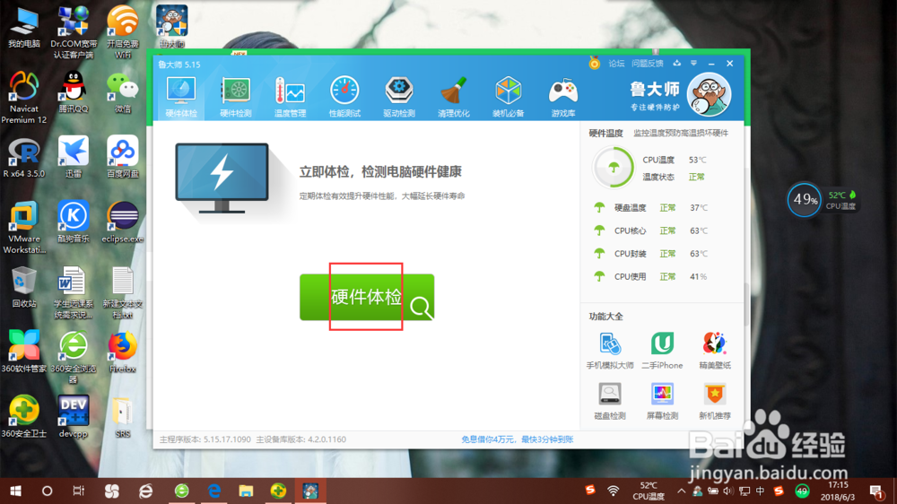Screen dimensions: 897x504
Task: Switch to the 硬件检测 tab
Action: (236, 97)
